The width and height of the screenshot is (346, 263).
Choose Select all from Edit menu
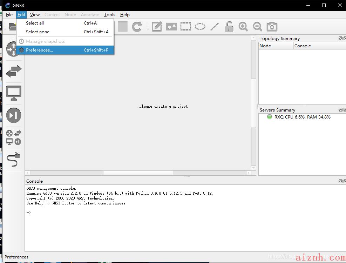65,23
